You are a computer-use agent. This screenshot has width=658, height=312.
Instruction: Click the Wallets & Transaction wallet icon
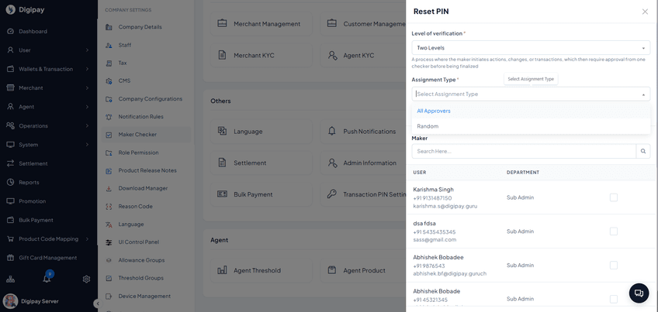tap(11, 69)
